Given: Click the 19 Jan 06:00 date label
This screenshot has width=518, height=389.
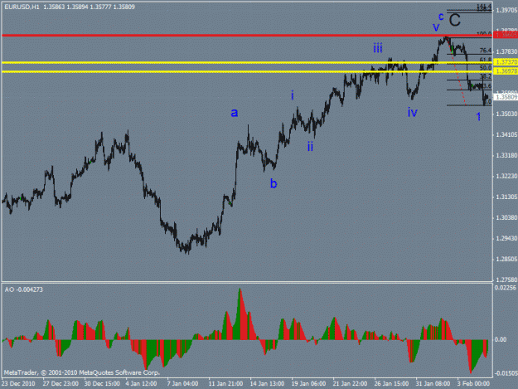Looking at the screenshot, I should coord(308,383).
